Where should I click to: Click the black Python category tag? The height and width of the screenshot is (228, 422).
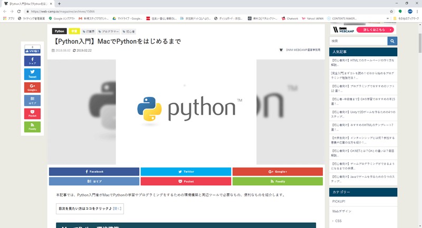[x=60, y=31]
